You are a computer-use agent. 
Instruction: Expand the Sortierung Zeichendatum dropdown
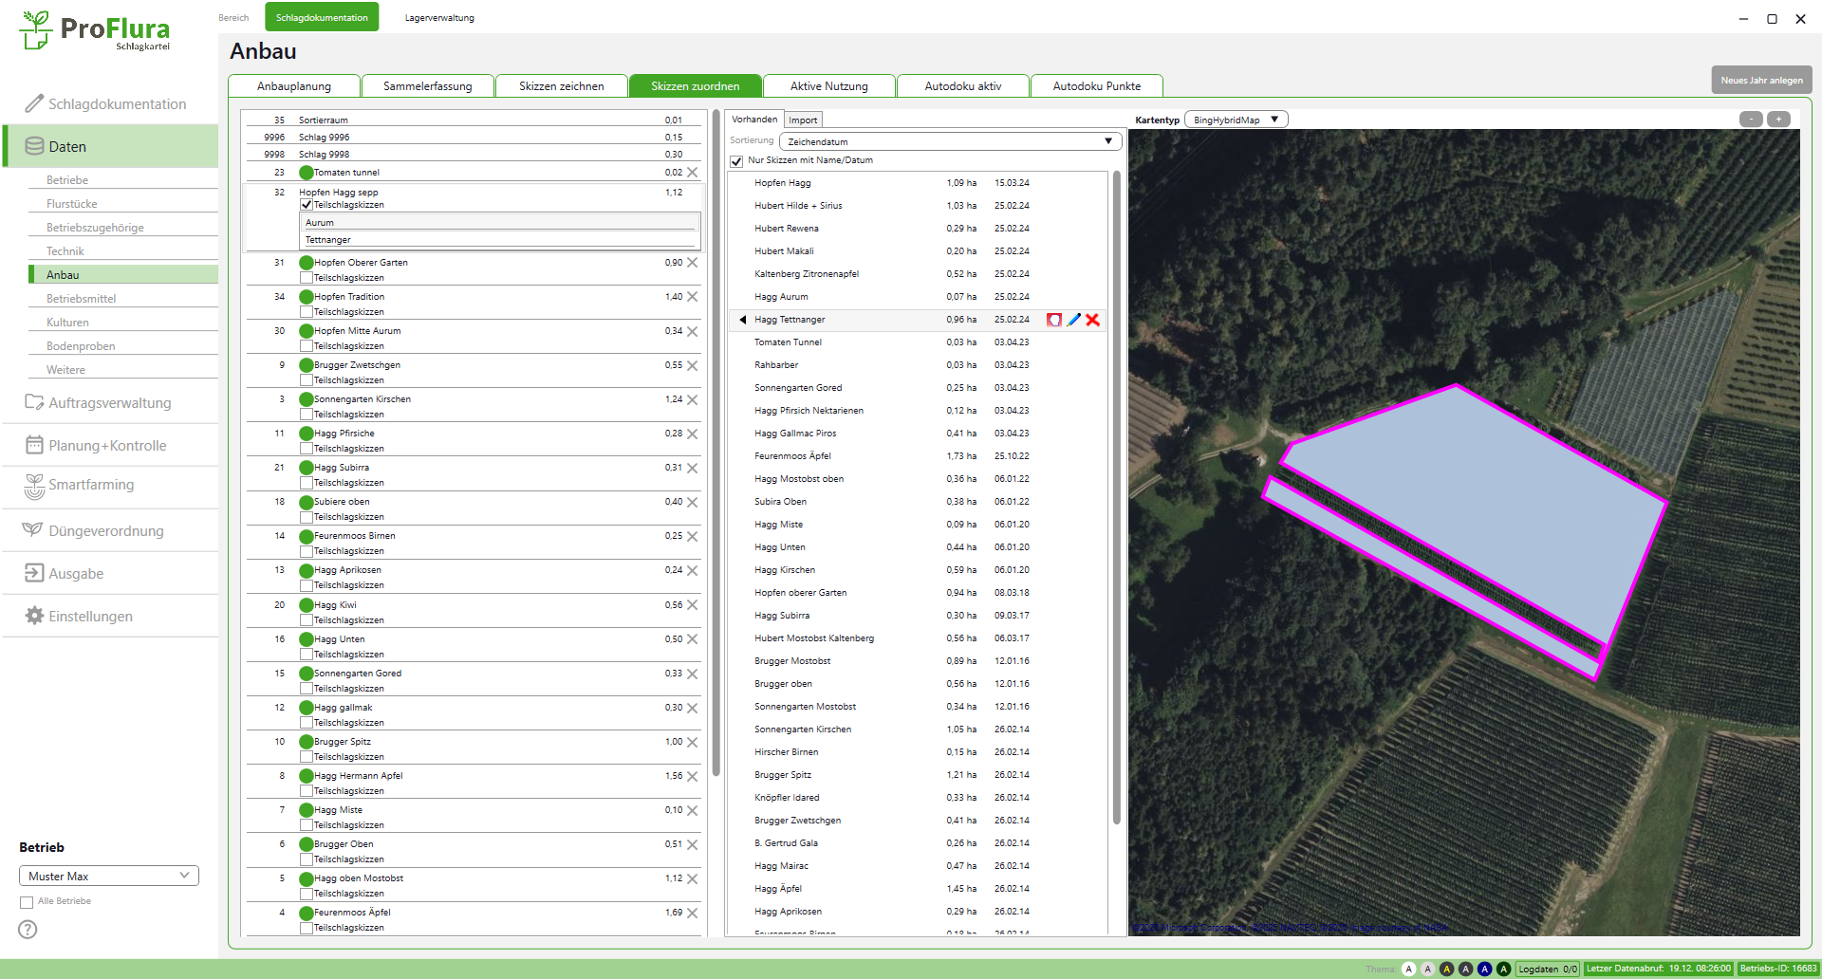950,141
